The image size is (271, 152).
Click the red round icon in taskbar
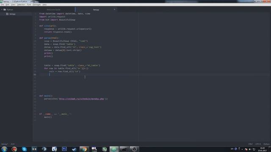click(14, 149)
